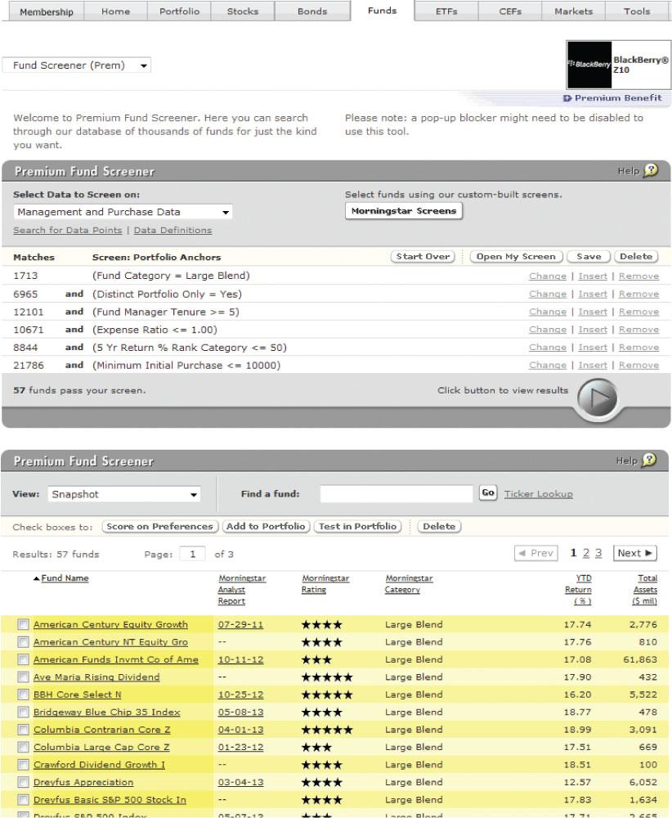
Task: Open the View Snapshot dropdown
Action: click(124, 494)
